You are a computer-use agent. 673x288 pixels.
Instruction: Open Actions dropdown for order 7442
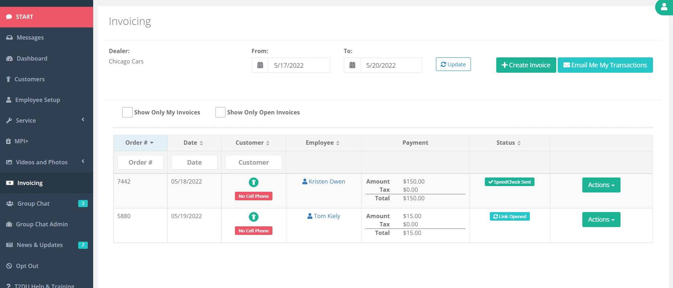[x=601, y=185]
